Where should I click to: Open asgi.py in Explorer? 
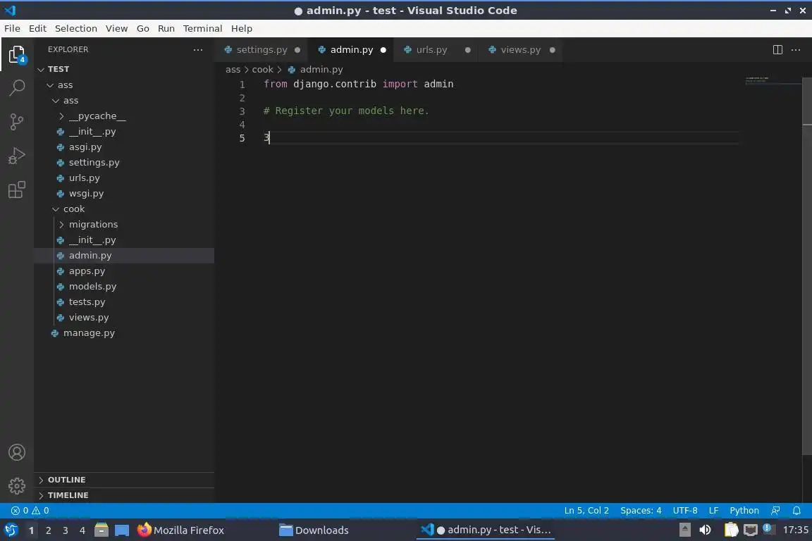pos(85,147)
